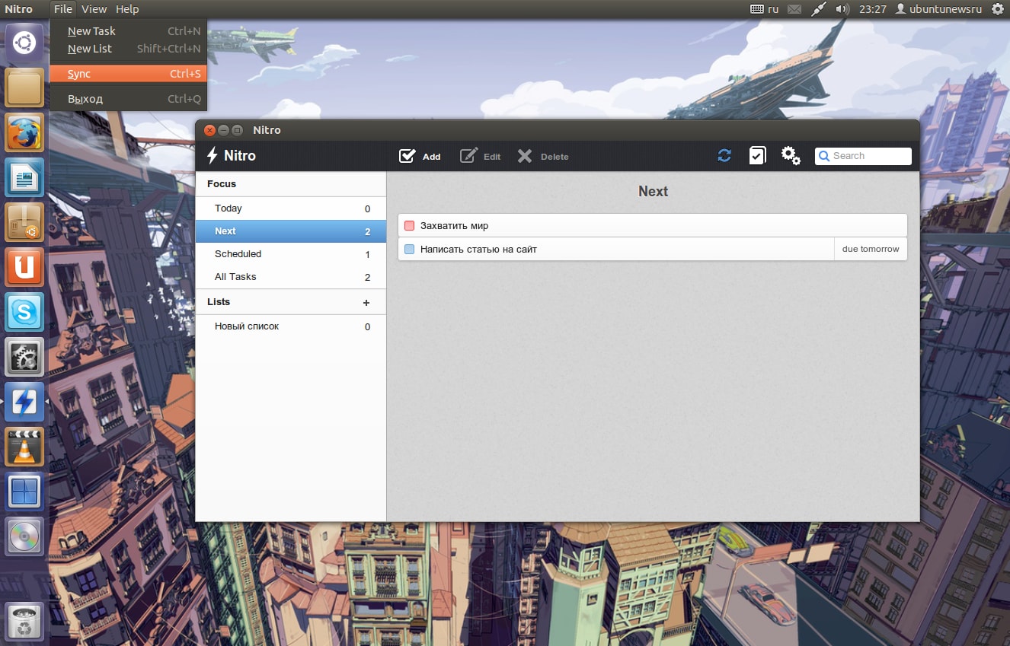Open the workspace switcher launcher icon
The width and height of the screenshot is (1010, 646).
[x=24, y=492]
